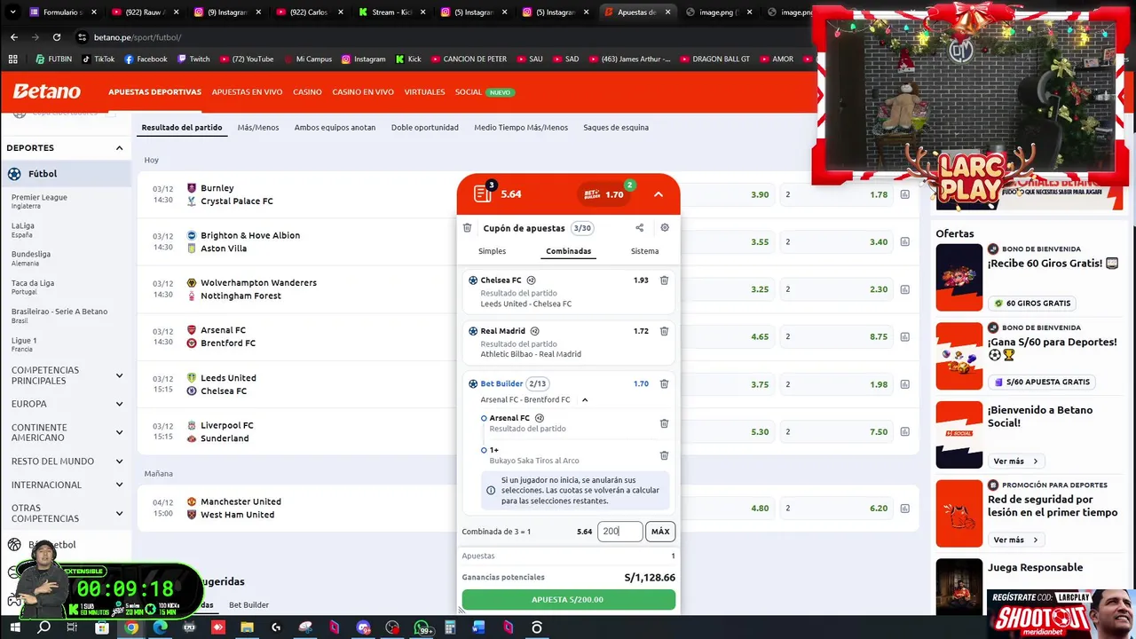Place the APUESTA S/200.00 bet
The height and width of the screenshot is (639, 1136).
pyautogui.click(x=568, y=599)
